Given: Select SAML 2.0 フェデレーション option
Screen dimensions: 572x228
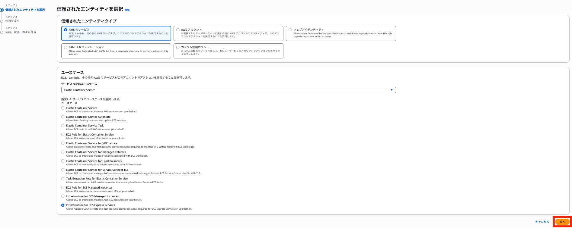Looking at the screenshot, I should (x=66, y=47).
